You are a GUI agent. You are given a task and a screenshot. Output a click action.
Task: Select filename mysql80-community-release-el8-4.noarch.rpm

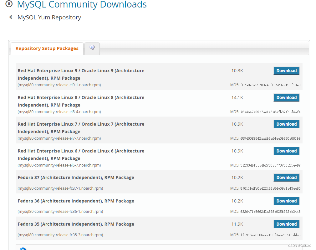[59, 112]
